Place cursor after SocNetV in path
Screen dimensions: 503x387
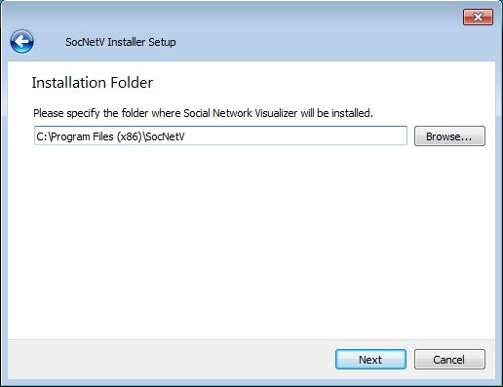(x=186, y=136)
